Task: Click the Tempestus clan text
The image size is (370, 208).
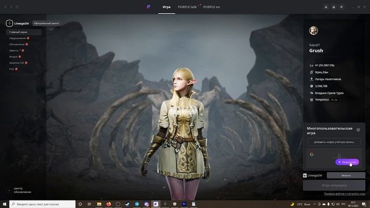Action: 322,100
